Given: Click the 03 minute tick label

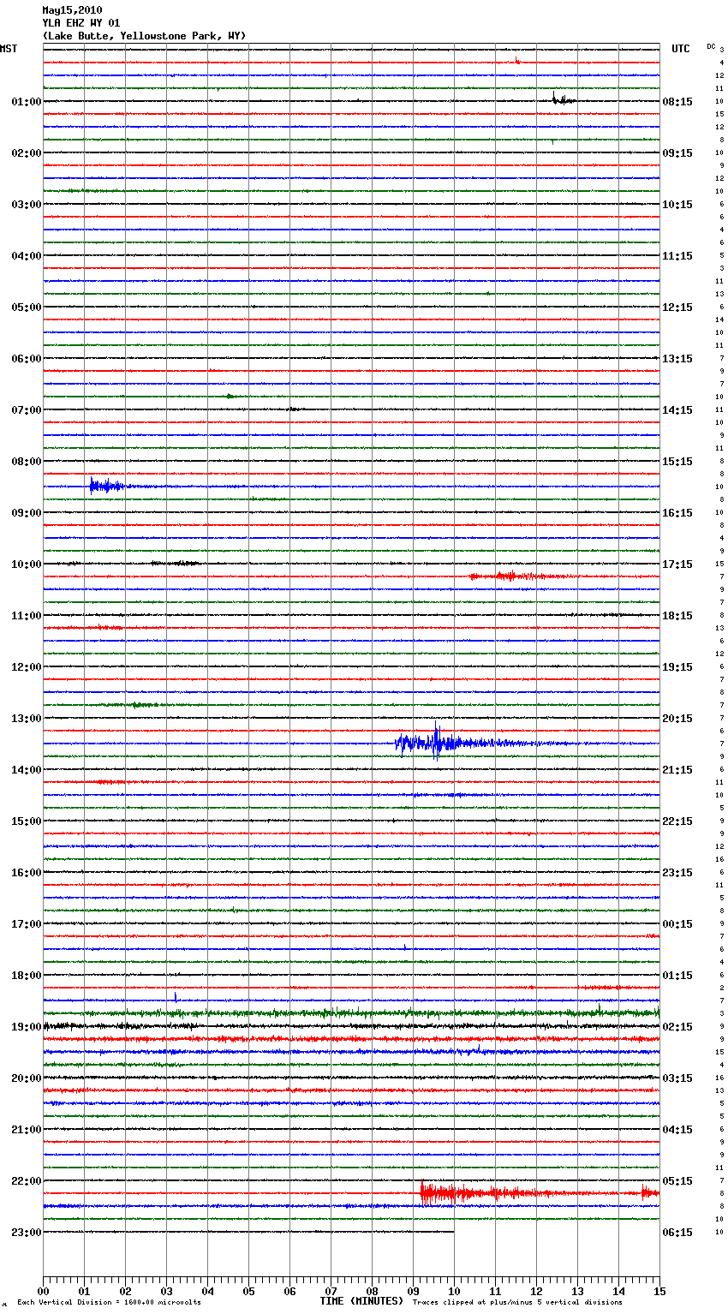Looking at the screenshot, I should click(x=166, y=1292).
